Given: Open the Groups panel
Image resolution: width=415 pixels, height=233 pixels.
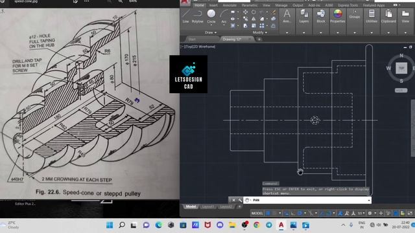Looking at the screenshot, I should point(355,14).
